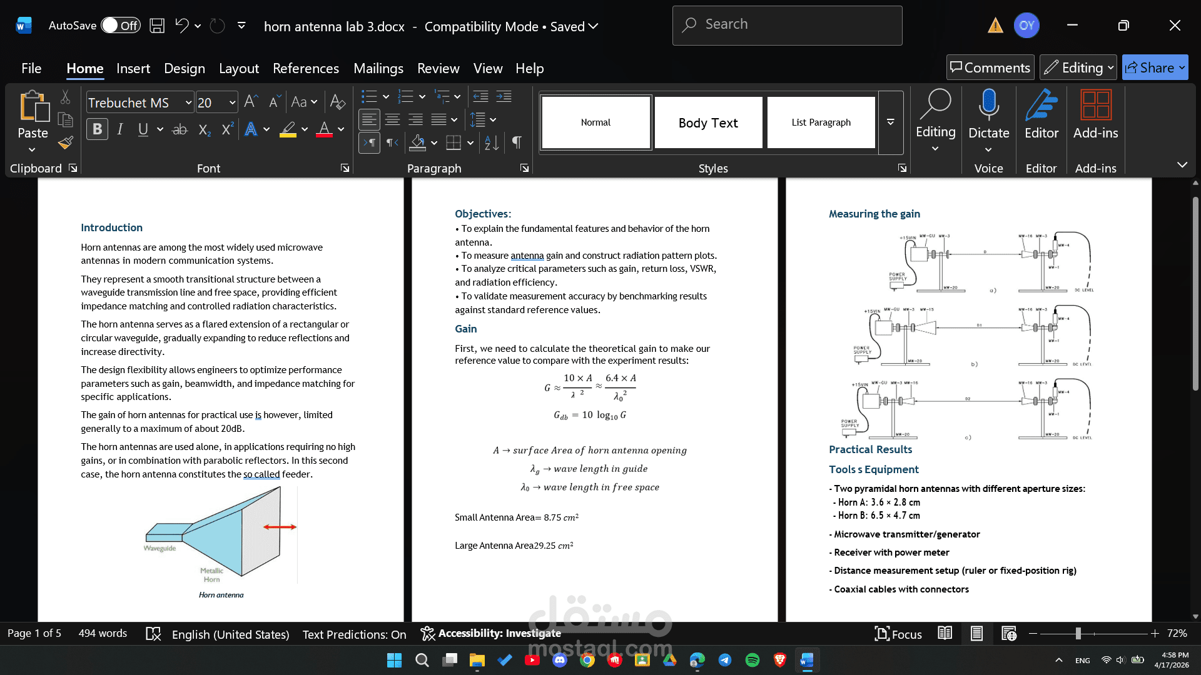Click the Sort A-Z icon
Viewport: 1201px width, 675px height.
click(492, 143)
